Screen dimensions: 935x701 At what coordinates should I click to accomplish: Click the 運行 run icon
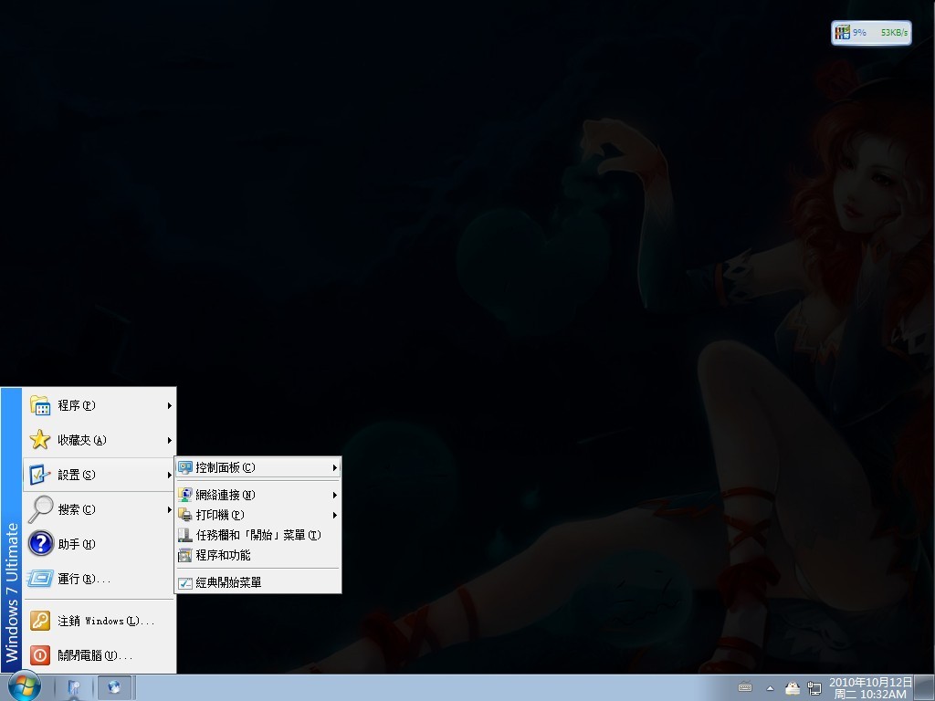click(x=40, y=578)
